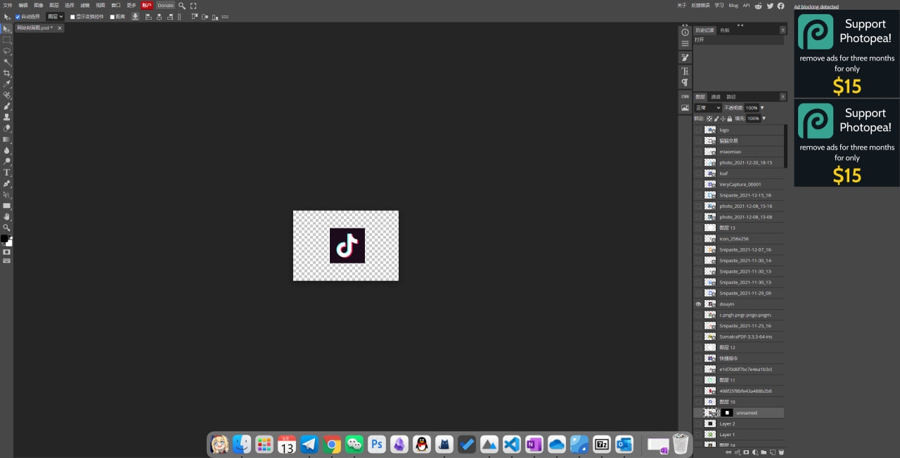Hide the douyin layer with eye icon
This screenshot has height=458, width=900.
pos(698,304)
